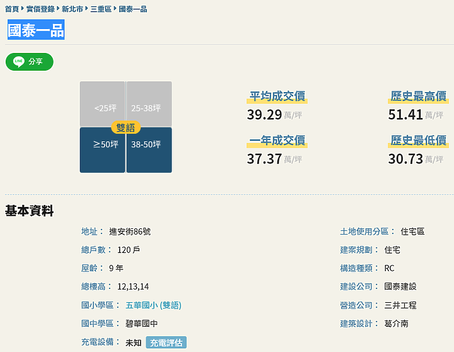Click the 構造種類 label
454x352 pixels.
point(359,268)
